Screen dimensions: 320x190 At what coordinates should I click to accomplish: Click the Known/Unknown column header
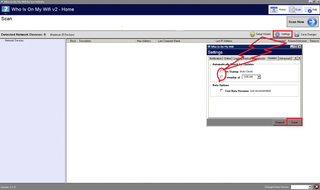click(x=297, y=41)
